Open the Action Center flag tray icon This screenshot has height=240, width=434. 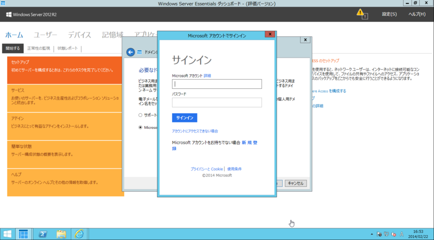379,234
